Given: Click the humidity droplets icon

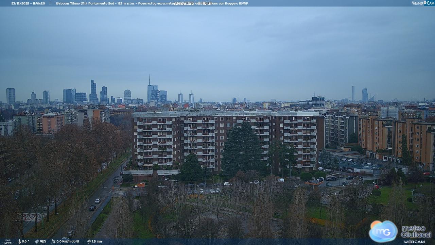Looking at the screenshot, I should coord(37,241).
